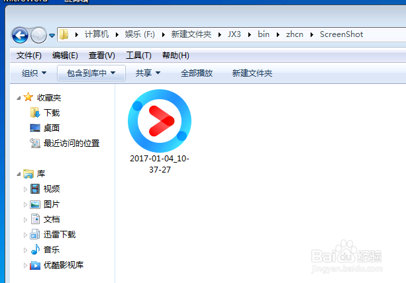Open the 文档 library

coord(52,219)
